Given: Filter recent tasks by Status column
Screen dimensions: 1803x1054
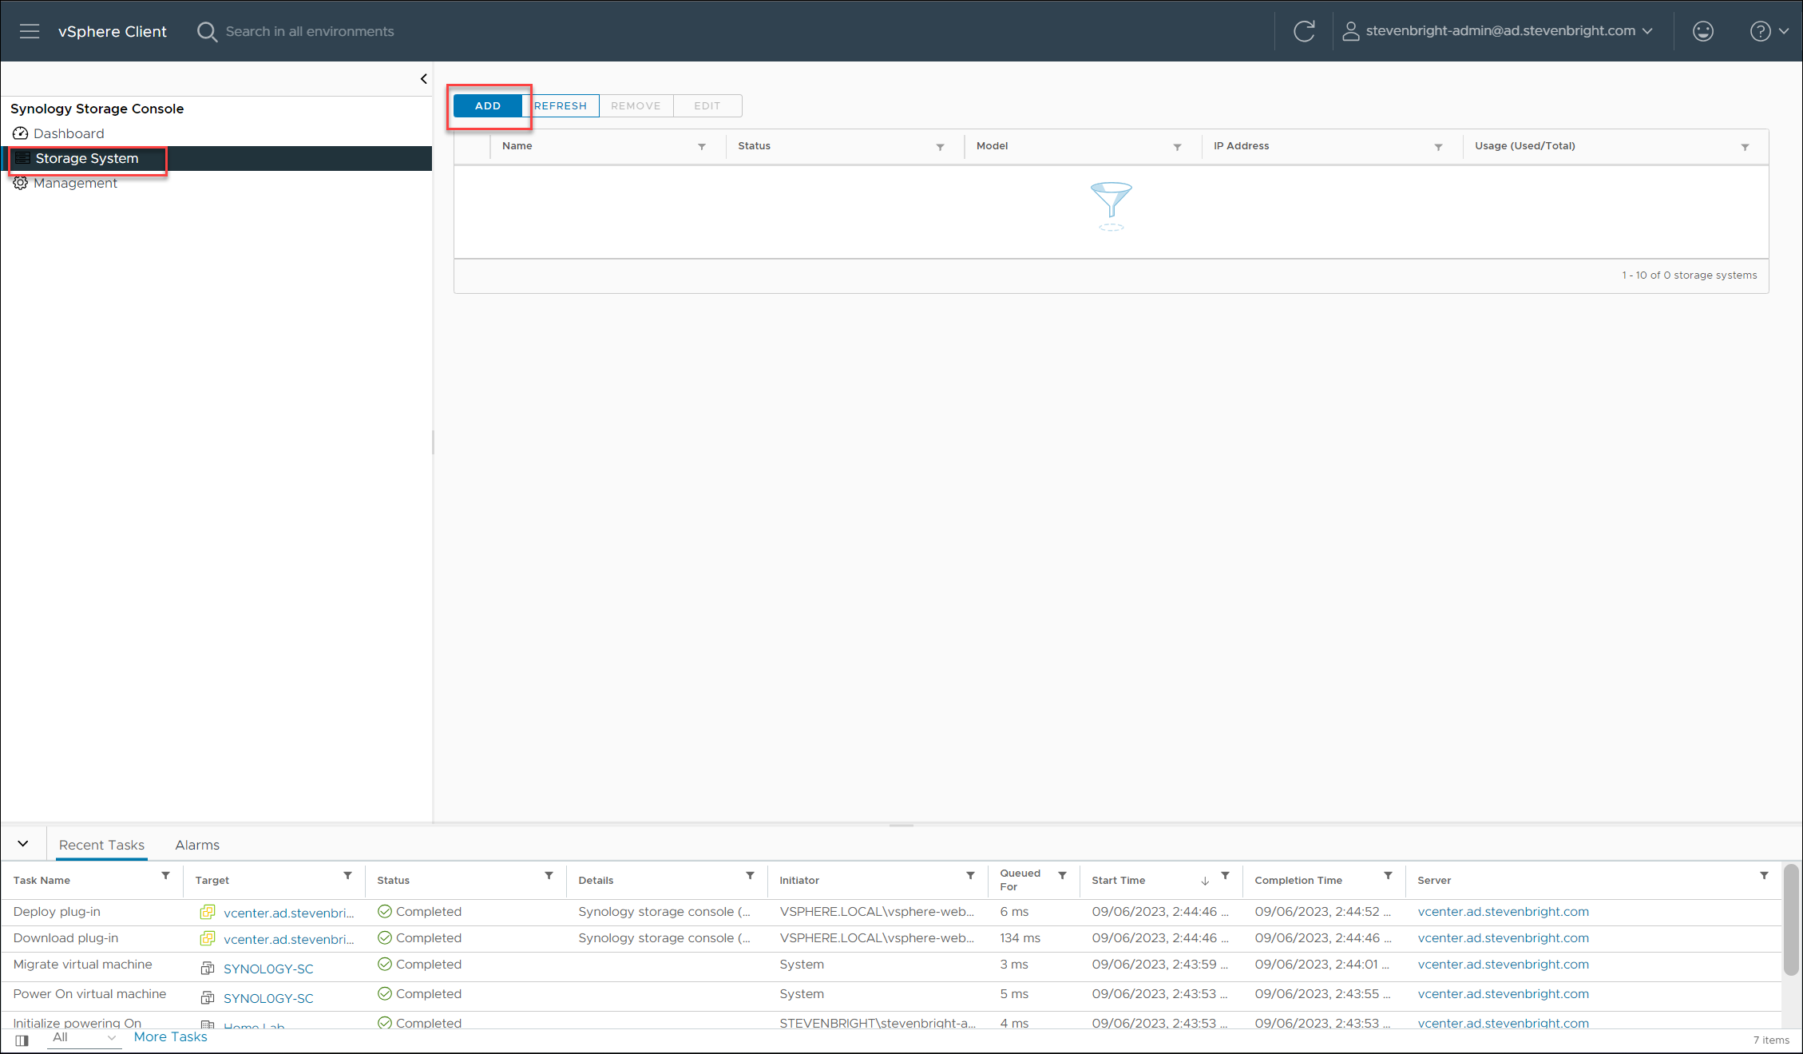Looking at the screenshot, I should [x=549, y=876].
